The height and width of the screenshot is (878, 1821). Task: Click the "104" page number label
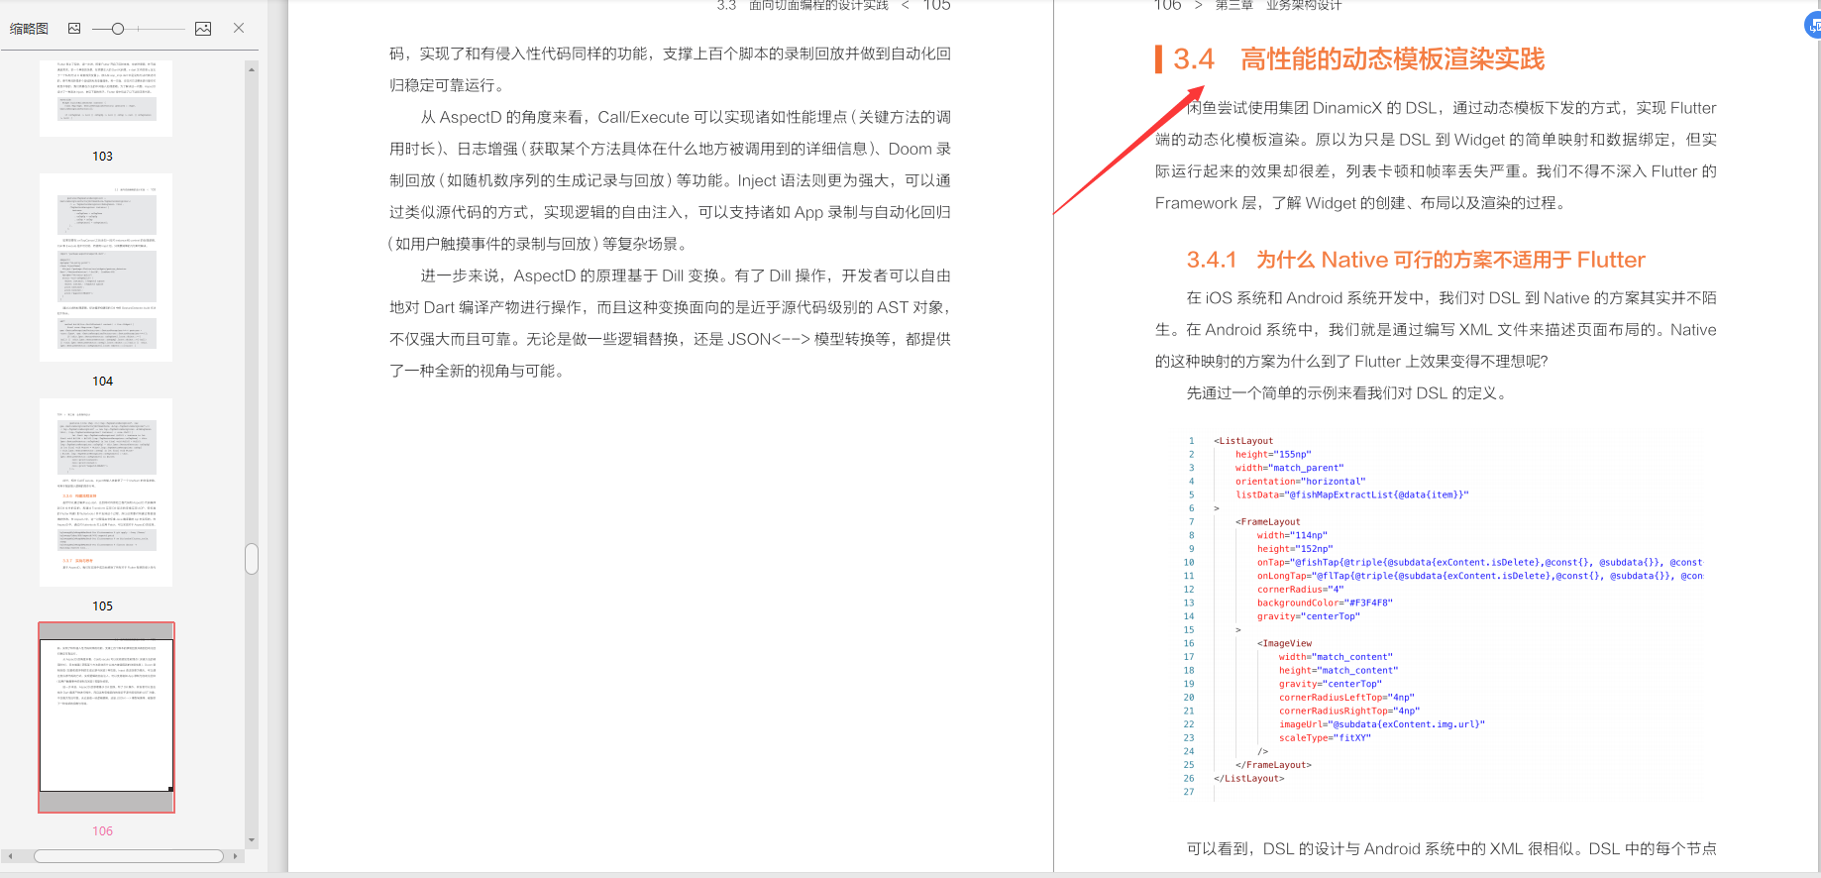(x=103, y=382)
